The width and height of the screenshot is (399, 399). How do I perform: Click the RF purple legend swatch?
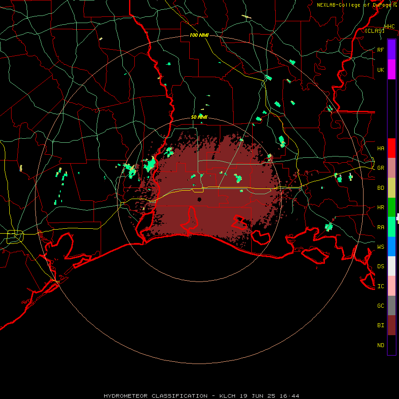pos(391,50)
